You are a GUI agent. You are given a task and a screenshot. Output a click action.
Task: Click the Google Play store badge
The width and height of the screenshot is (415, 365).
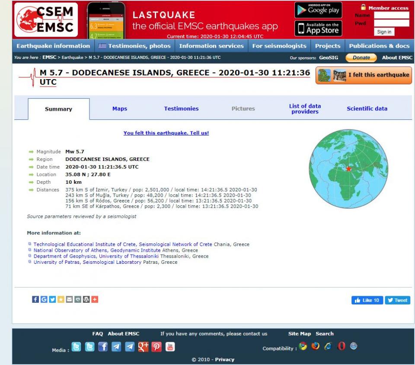[317, 10]
